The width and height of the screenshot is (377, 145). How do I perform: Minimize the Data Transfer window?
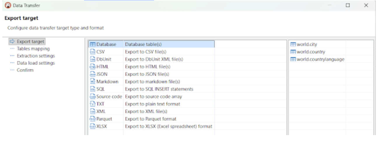pyautogui.click(x=330, y=5)
